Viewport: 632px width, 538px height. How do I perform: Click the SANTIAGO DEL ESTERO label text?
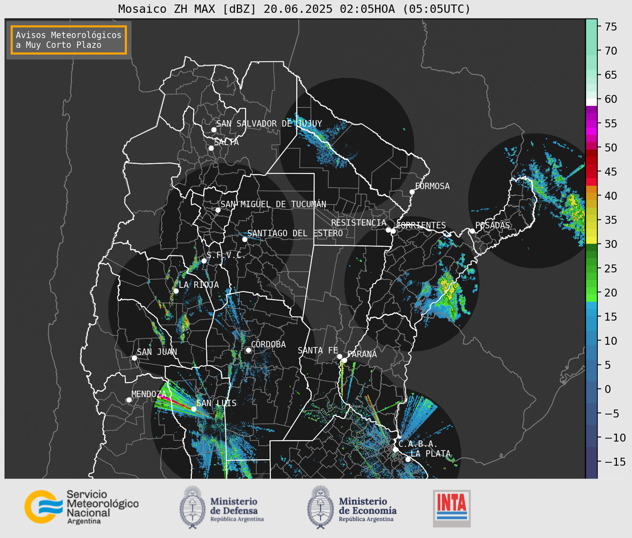[x=295, y=233]
